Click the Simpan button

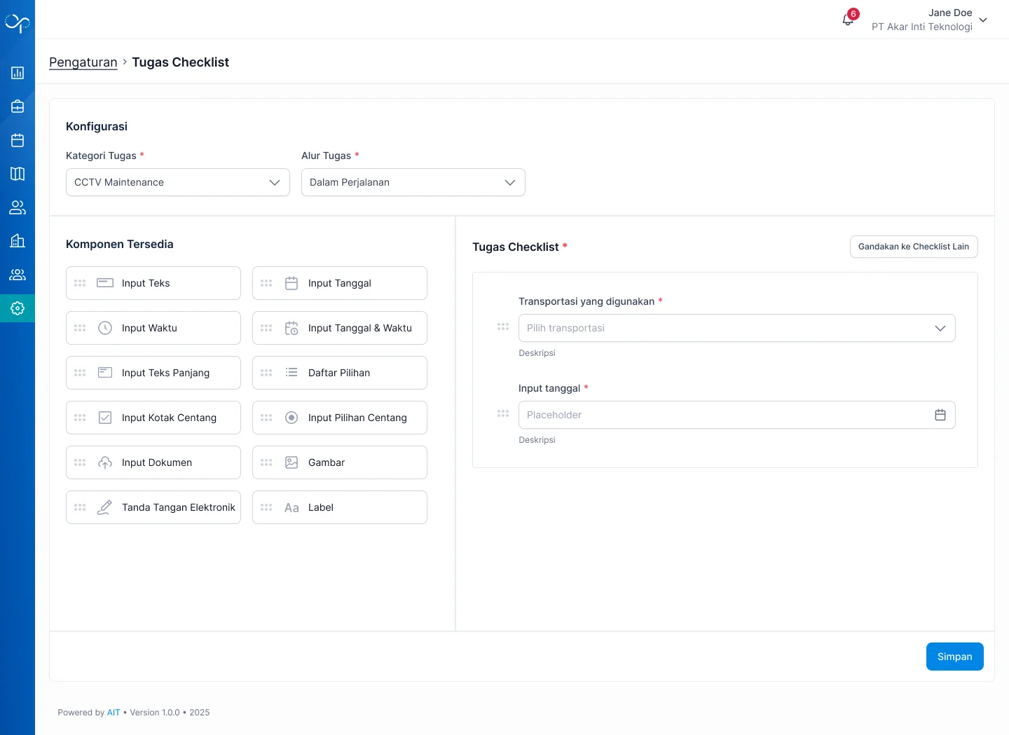(955, 657)
